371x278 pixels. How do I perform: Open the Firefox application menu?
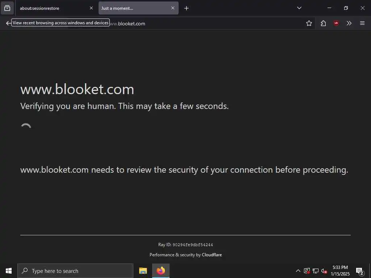[x=362, y=23]
